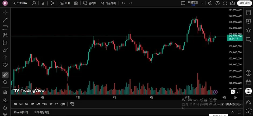Open the object tree layers panel
This screenshot has width=253, height=116.
(248, 30)
